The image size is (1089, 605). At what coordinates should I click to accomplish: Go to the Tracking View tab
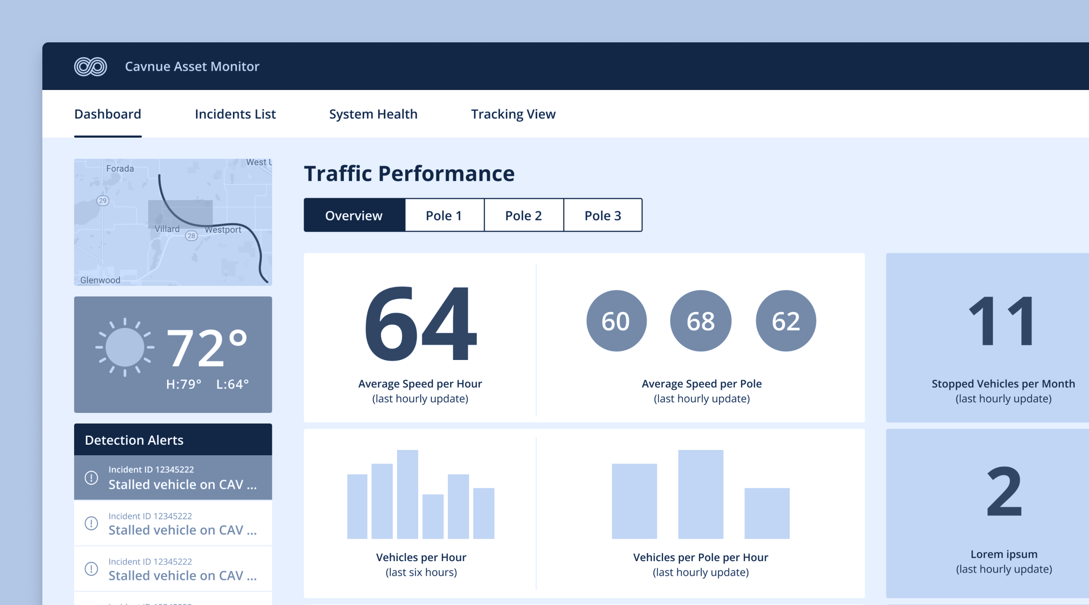tap(513, 114)
